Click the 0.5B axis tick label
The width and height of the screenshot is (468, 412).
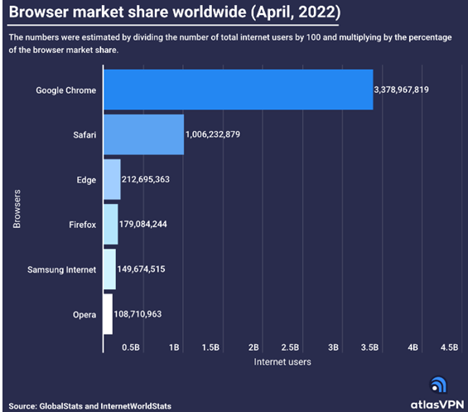(x=131, y=347)
